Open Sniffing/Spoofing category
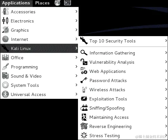 [123, 108]
